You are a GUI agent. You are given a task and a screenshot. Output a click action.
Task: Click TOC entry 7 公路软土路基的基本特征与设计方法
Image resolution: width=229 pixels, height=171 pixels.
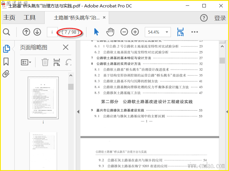(147, 58)
